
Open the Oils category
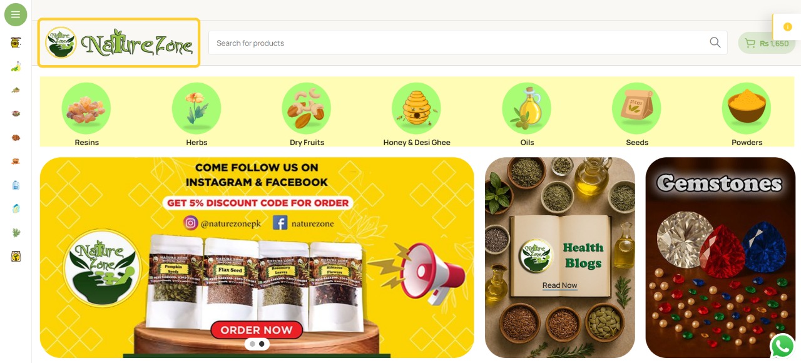527,115
